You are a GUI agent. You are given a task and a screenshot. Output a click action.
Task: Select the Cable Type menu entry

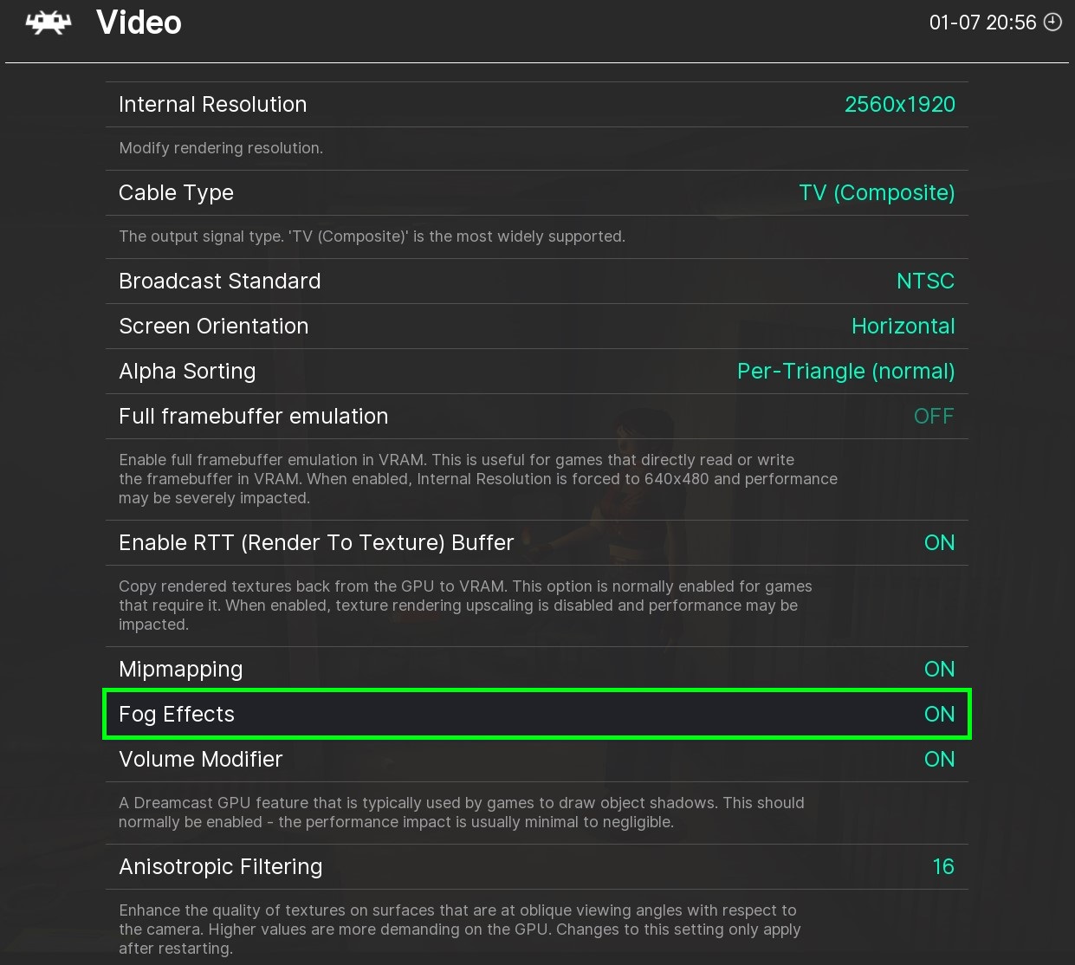click(x=176, y=193)
